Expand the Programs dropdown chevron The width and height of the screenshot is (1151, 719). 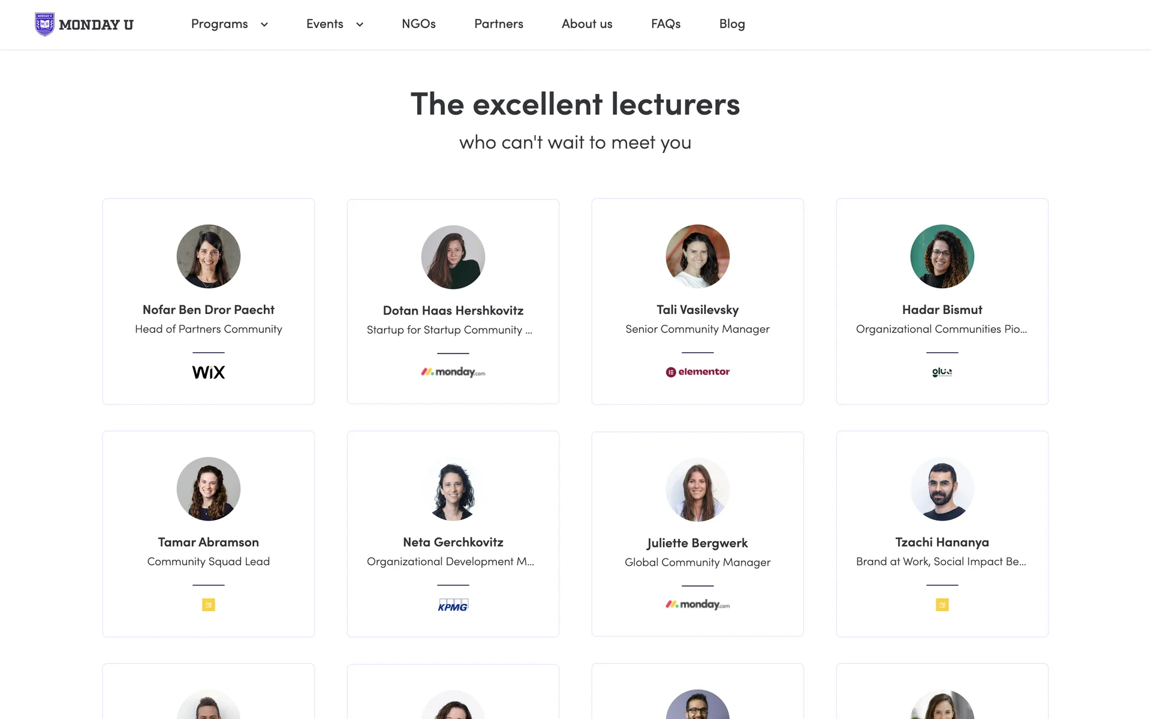[264, 25]
